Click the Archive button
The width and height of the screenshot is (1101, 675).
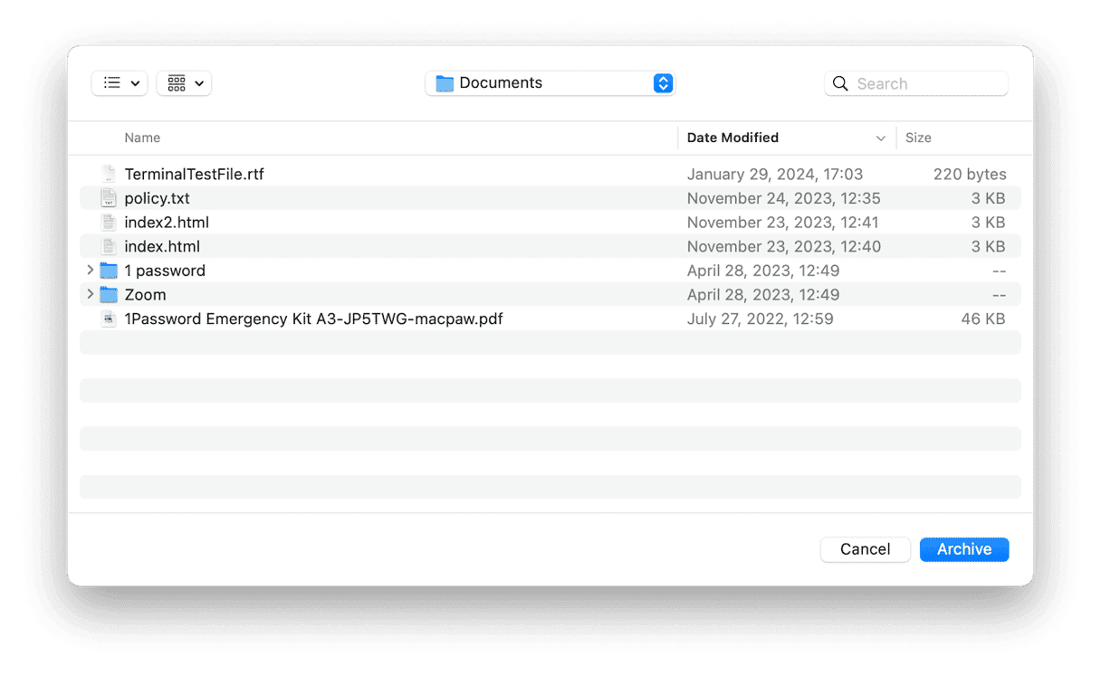tap(963, 549)
